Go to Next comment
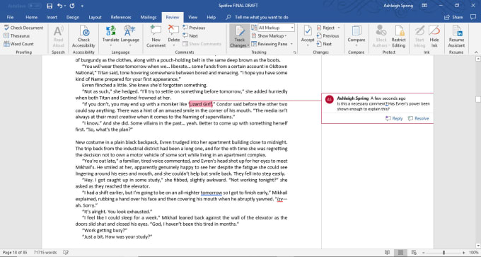 (x=190, y=35)
